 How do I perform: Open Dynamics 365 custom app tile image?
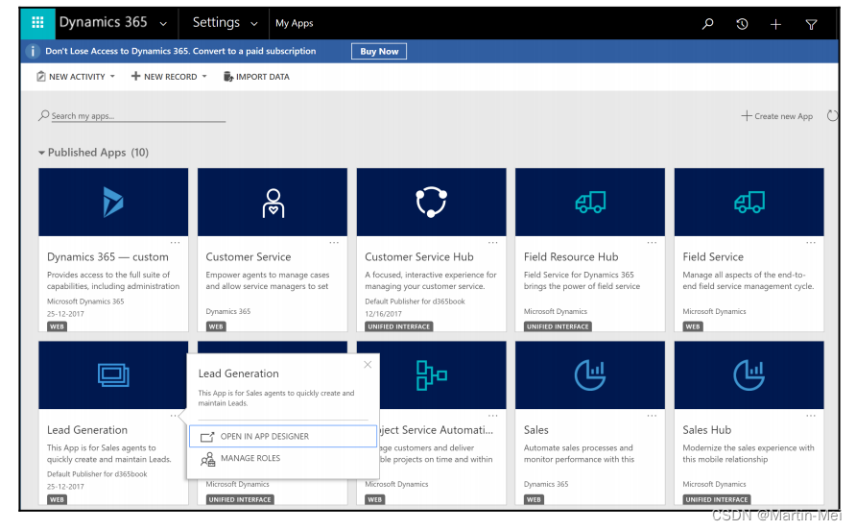coord(113,203)
